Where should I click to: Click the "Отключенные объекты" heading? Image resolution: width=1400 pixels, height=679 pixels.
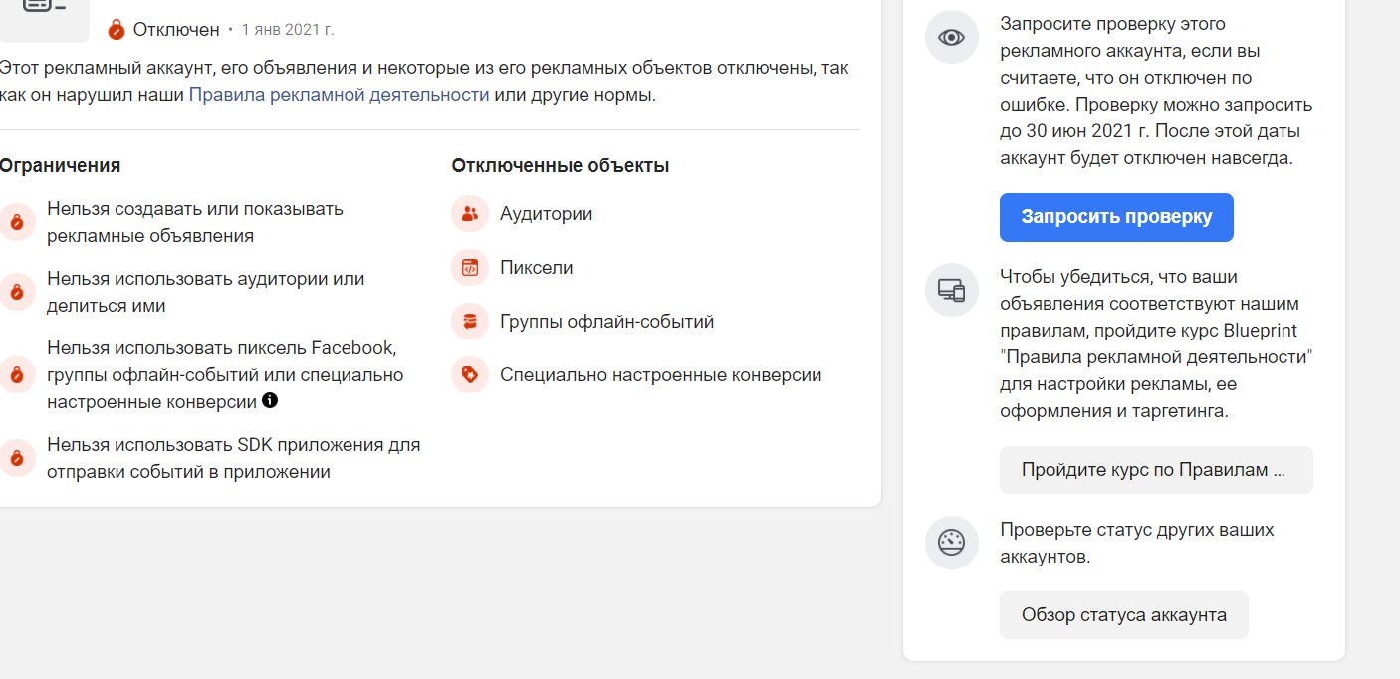tap(561, 166)
